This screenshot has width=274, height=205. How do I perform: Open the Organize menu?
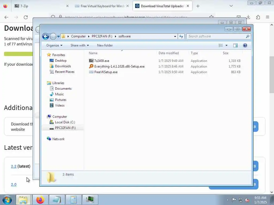click(x=54, y=45)
